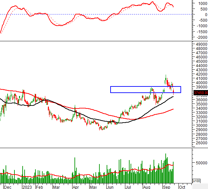Click the 32000 price axis label
The width and height of the screenshot is (208, 189).
click(201, 117)
